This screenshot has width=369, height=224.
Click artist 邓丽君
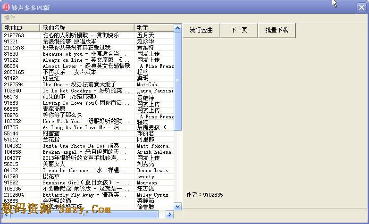coord(145,133)
